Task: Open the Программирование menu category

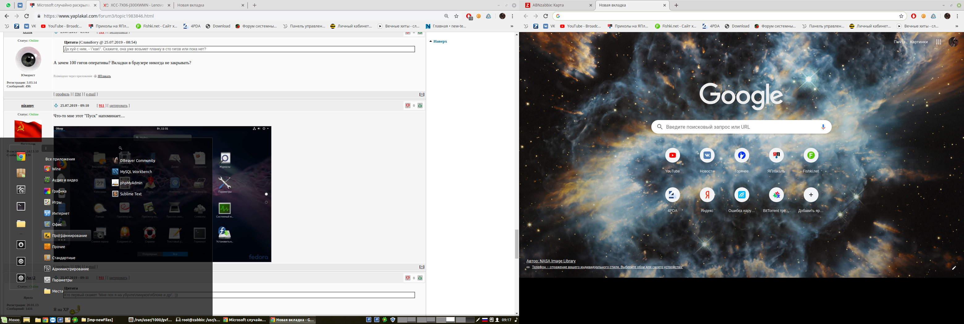Action: (69, 236)
